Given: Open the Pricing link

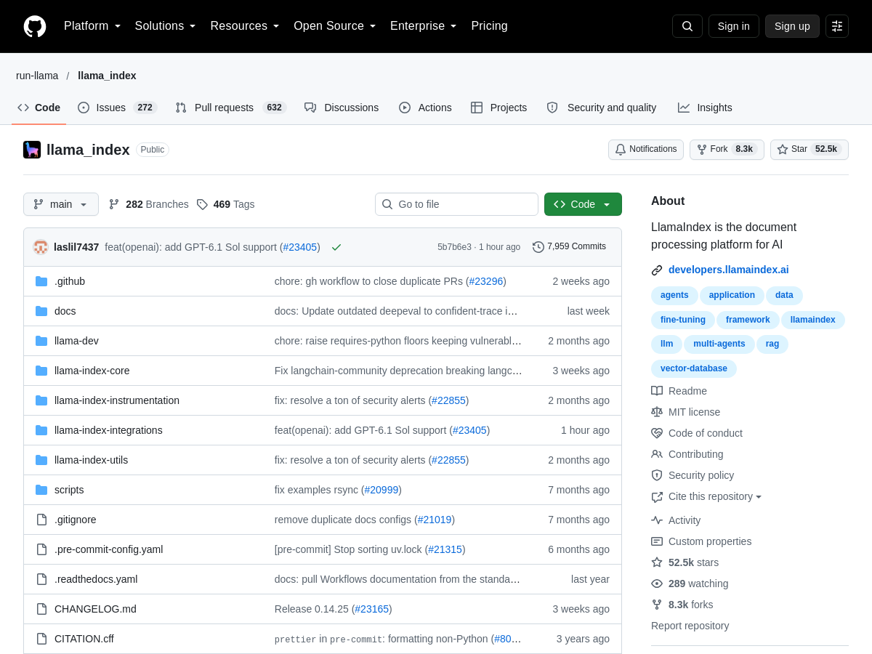Looking at the screenshot, I should 489,26.
